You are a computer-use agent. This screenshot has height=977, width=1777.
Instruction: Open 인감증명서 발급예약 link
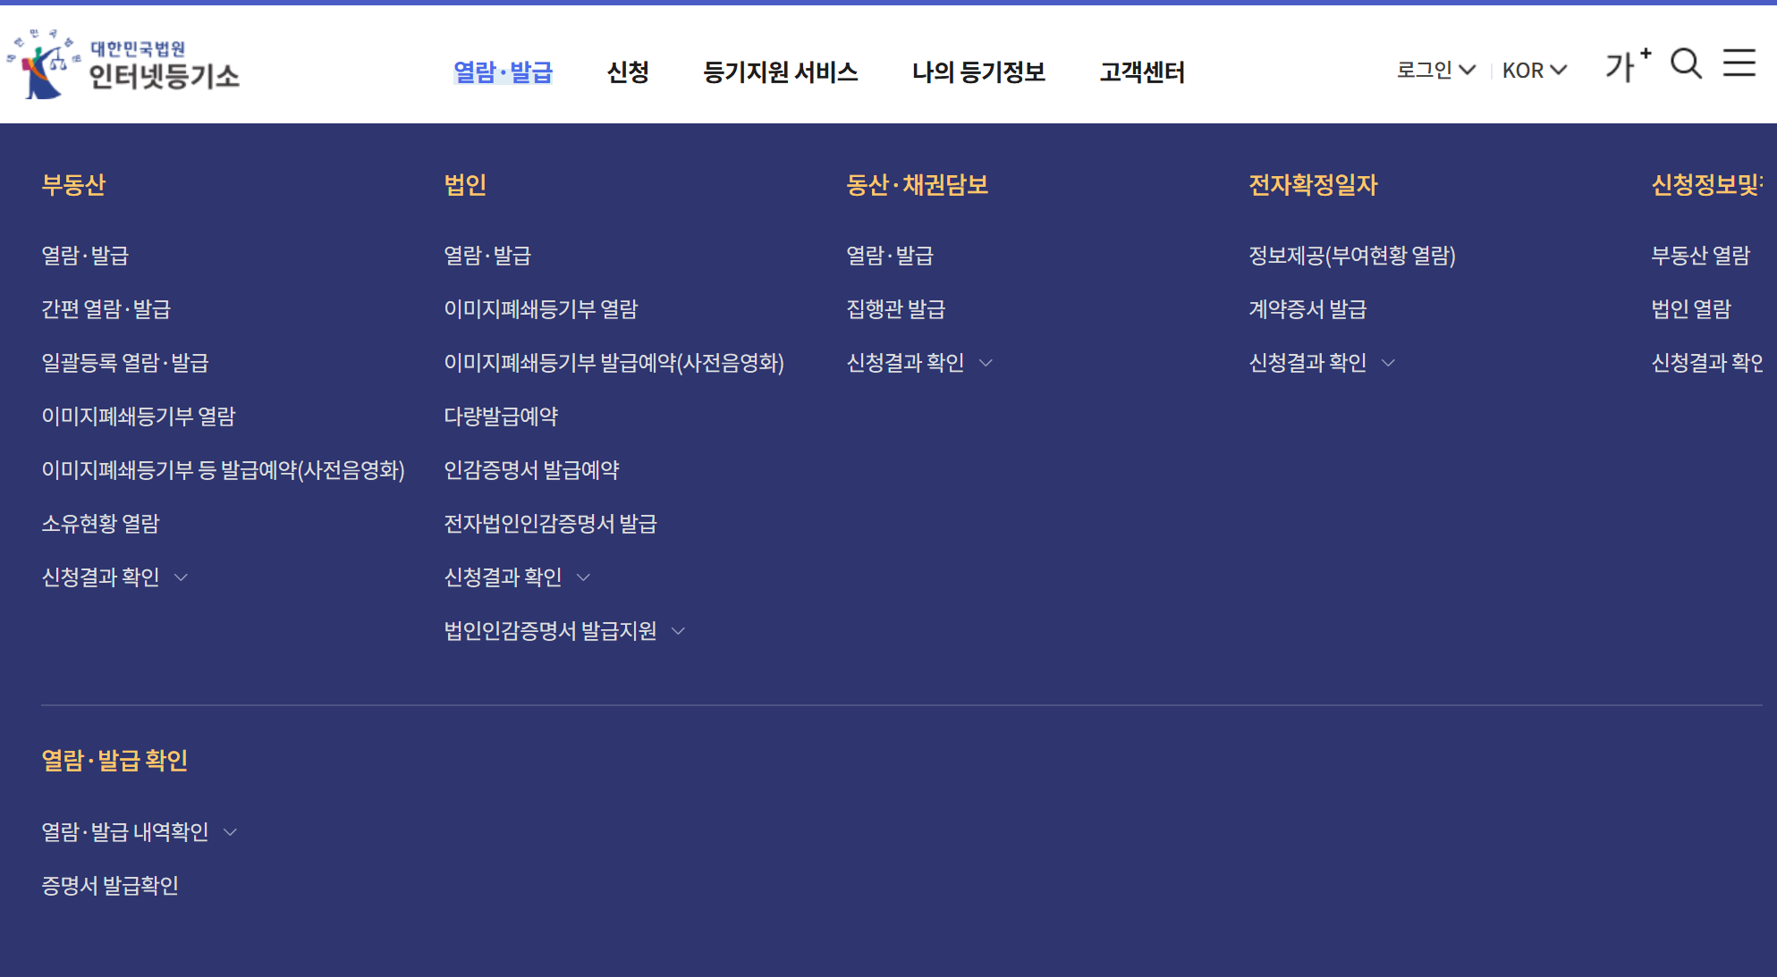[532, 469]
